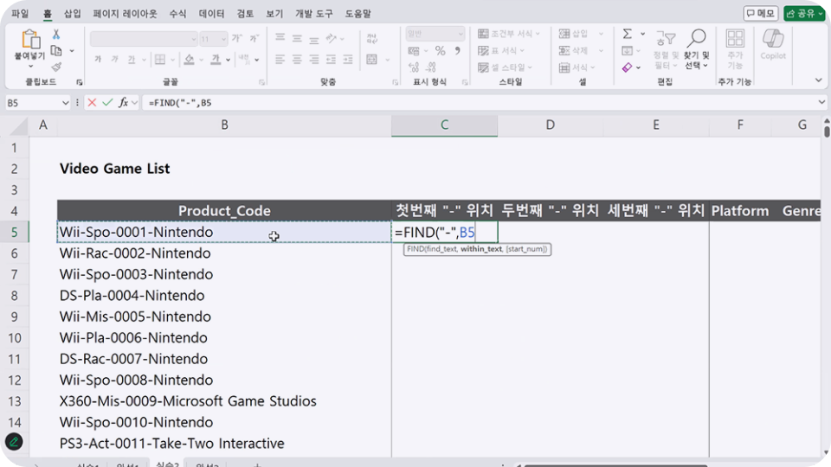Open the font name dropdown
This screenshot has height=467, width=831.
coord(193,39)
